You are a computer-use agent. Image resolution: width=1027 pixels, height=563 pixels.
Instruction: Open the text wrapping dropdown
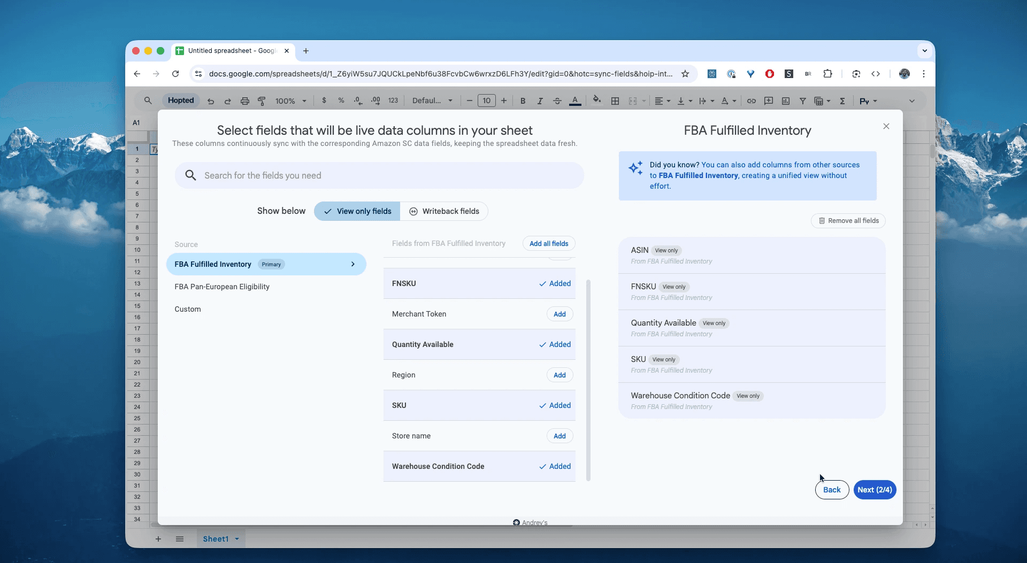coord(707,101)
